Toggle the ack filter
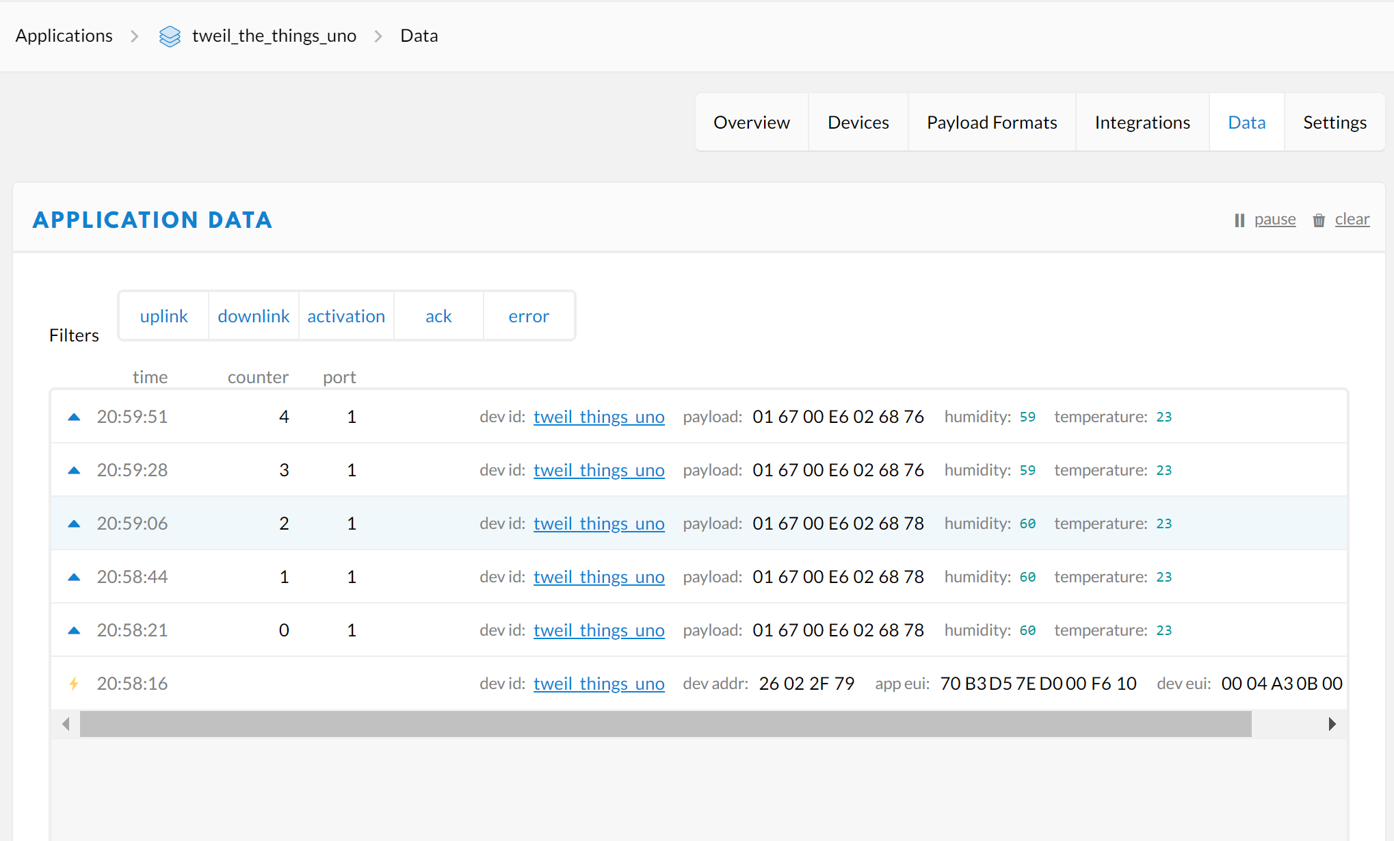Viewport: 1394px width, 841px height. (x=438, y=315)
